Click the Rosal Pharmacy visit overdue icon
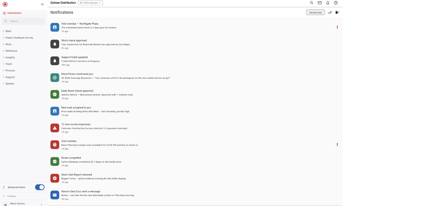The image size is (428, 206). pyautogui.click(x=55, y=145)
